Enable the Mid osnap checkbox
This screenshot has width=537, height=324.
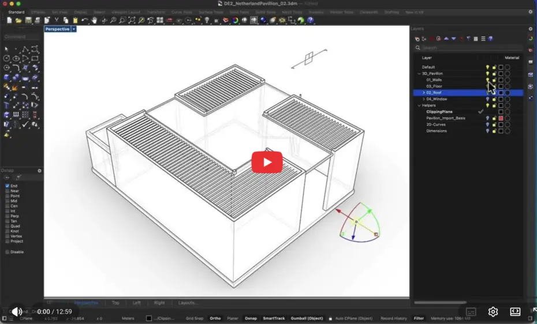7,201
